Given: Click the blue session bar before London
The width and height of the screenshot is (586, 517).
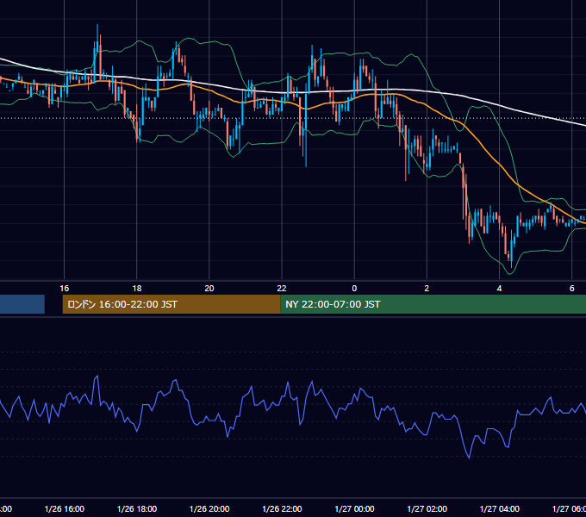Looking at the screenshot, I should [x=22, y=304].
